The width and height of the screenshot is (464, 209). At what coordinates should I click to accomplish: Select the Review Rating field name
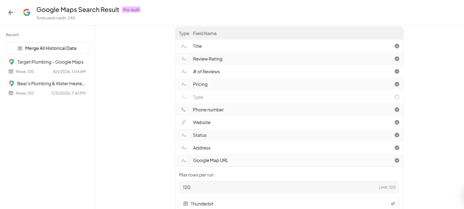208,59
